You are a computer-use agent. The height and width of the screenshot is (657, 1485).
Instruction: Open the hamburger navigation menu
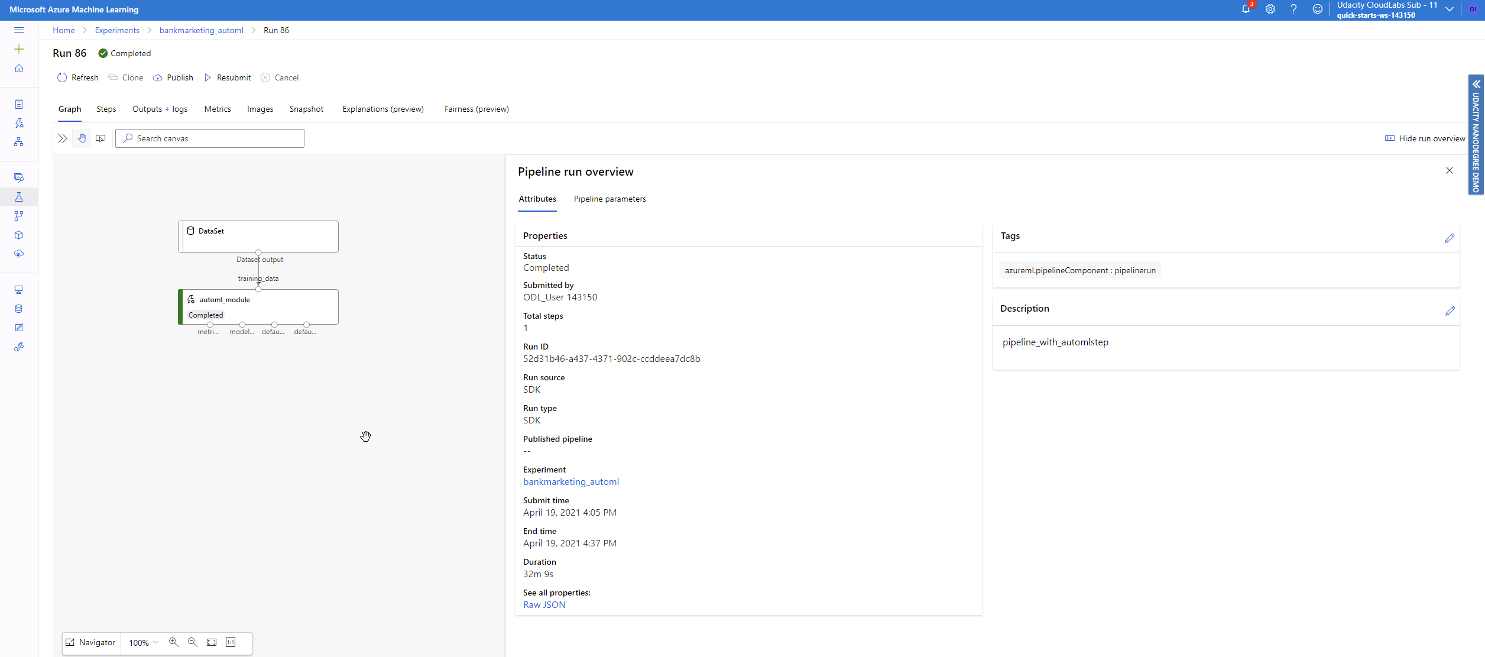[19, 30]
